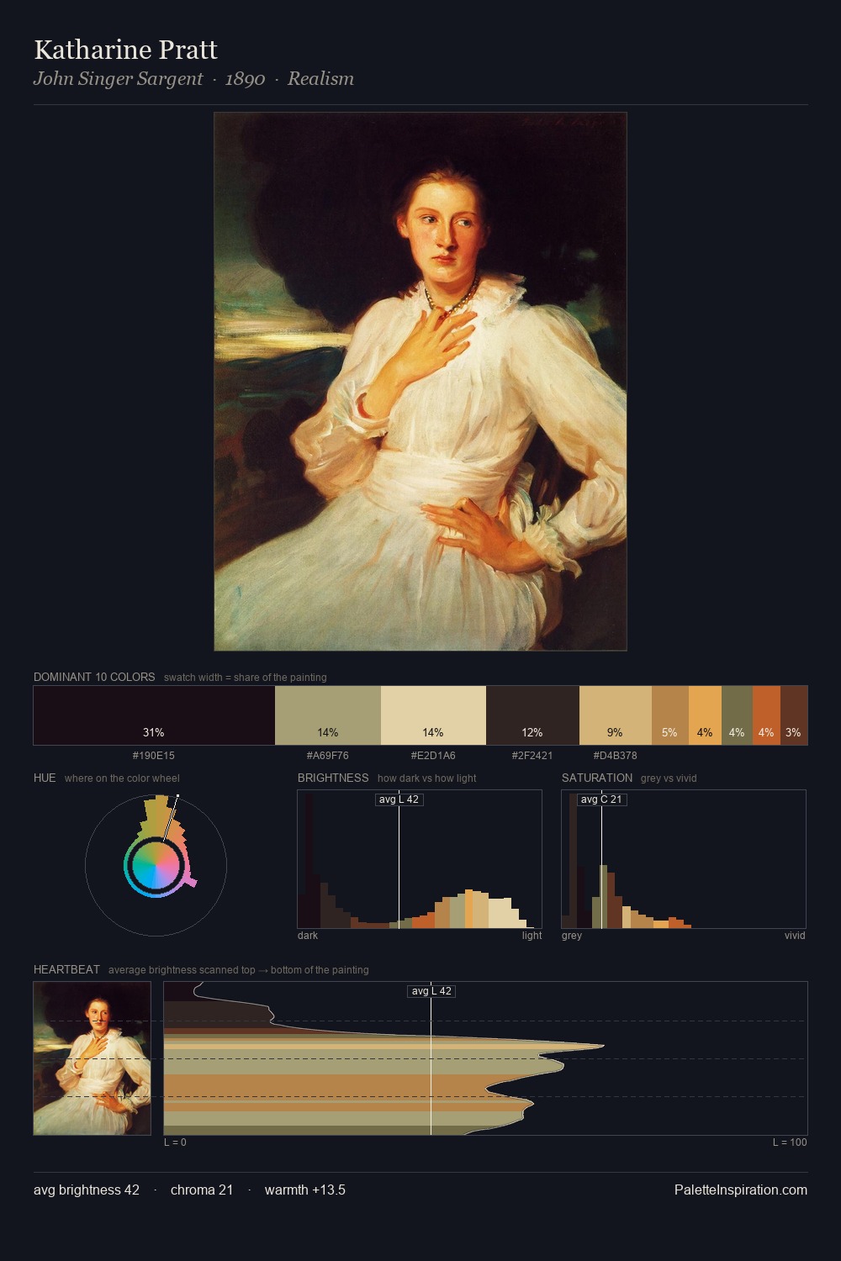The width and height of the screenshot is (841, 1261).
Task: Click the 3% dark brown swatch
Action: [x=794, y=715]
